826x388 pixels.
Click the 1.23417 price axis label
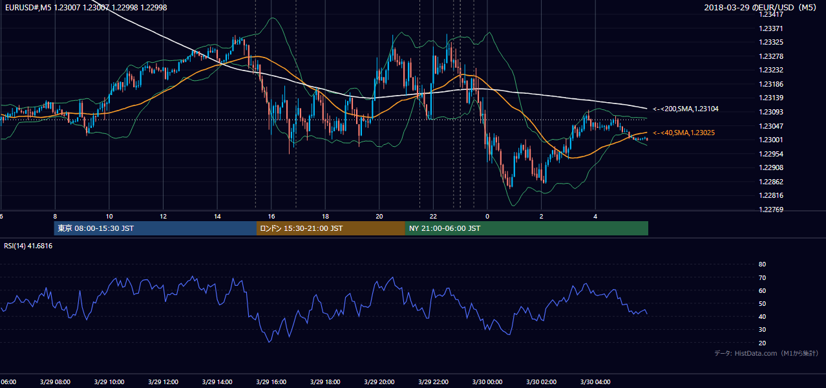pyautogui.click(x=770, y=14)
